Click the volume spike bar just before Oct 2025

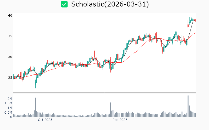[36, 107]
